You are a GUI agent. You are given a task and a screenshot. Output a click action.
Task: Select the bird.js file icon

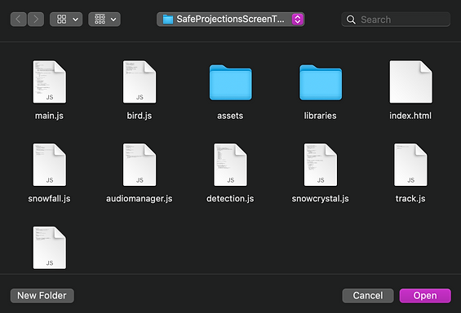coord(140,82)
